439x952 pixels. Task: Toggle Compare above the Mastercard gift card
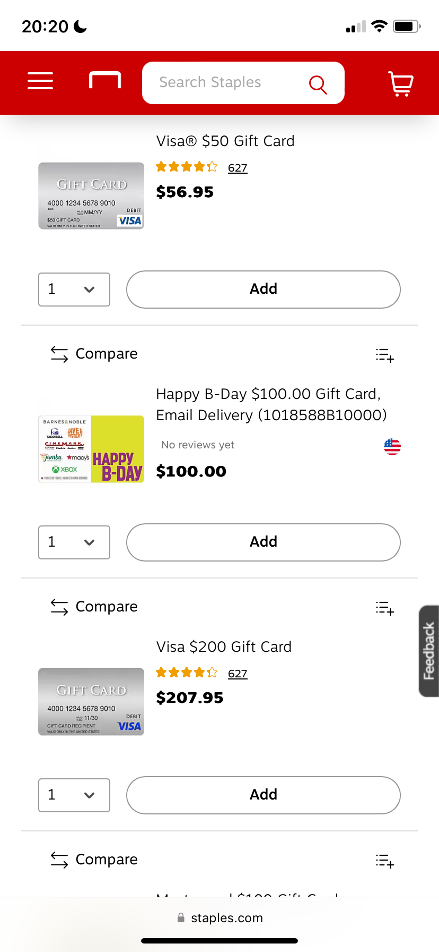click(94, 860)
